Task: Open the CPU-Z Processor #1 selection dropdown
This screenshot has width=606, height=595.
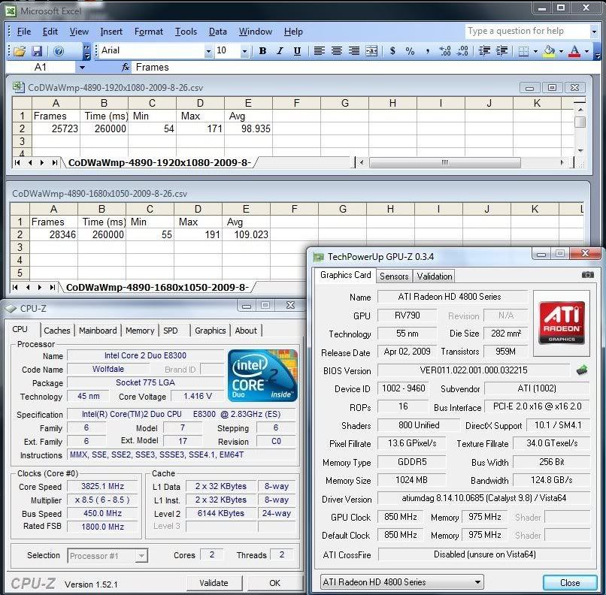Action: 141,556
